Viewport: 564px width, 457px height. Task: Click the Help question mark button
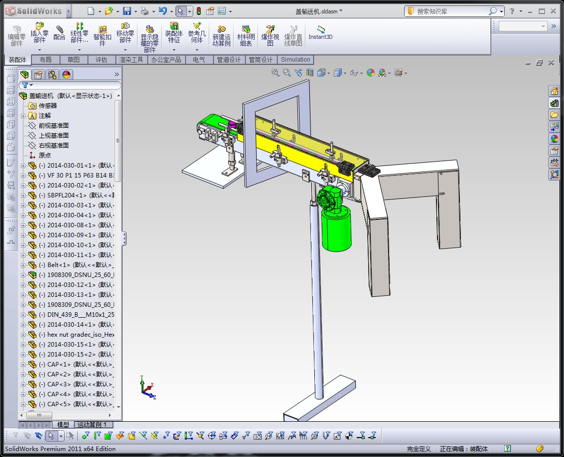[512, 11]
